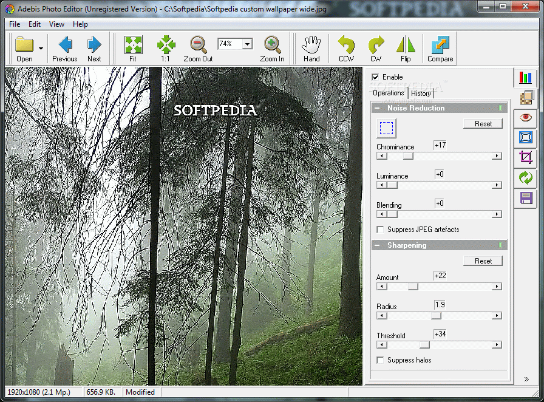Click the Amount slider left arrow
The height and width of the screenshot is (402, 544).
(x=382, y=287)
